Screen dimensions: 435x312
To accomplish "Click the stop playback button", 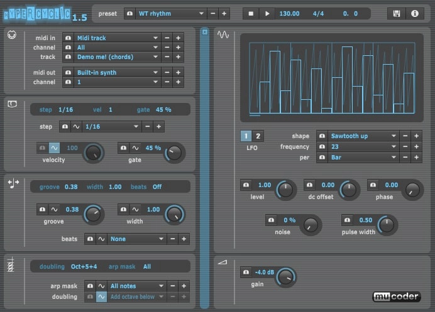I will pyautogui.click(x=251, y=14).
